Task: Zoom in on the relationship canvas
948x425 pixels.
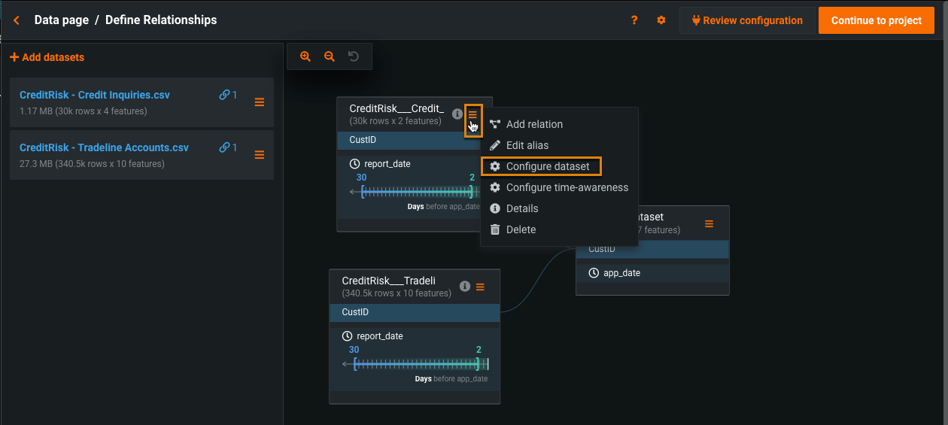Action: (x=305, y=56)
